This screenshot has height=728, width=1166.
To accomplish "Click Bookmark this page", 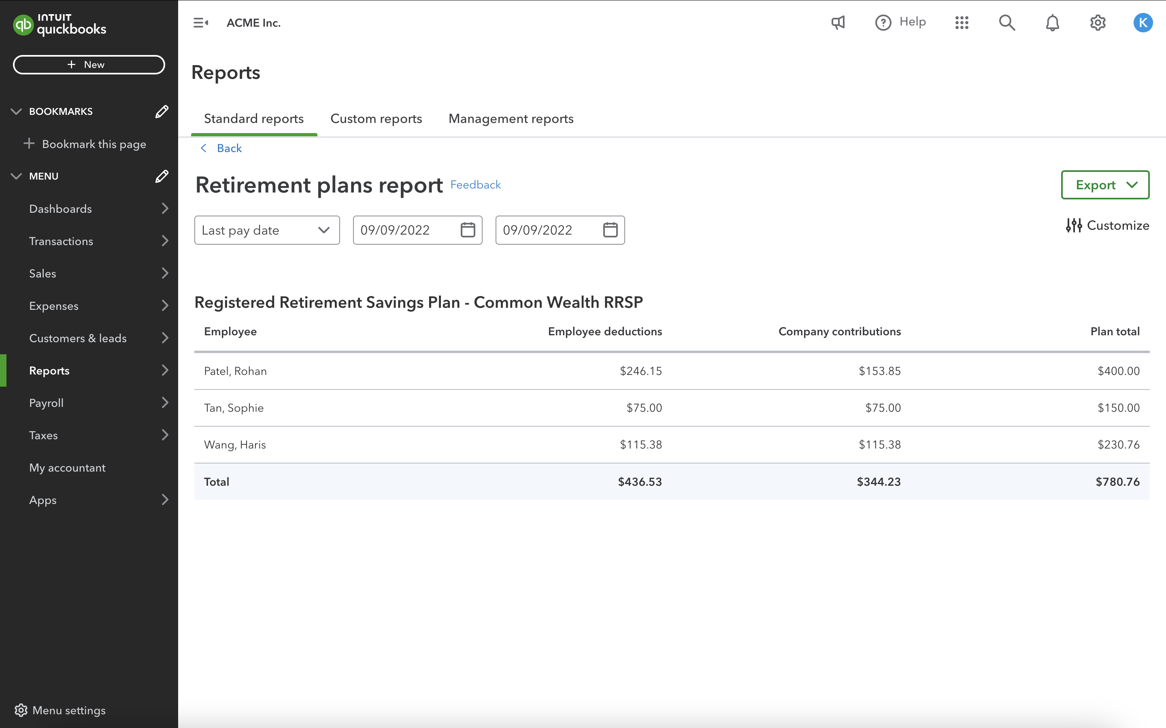I will point(94,144).
